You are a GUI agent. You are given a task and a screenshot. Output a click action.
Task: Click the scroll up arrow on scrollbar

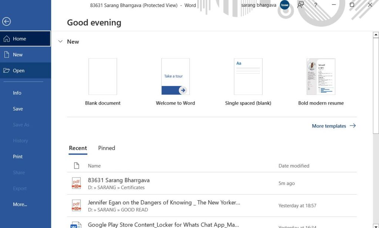[x=376, y=35]
